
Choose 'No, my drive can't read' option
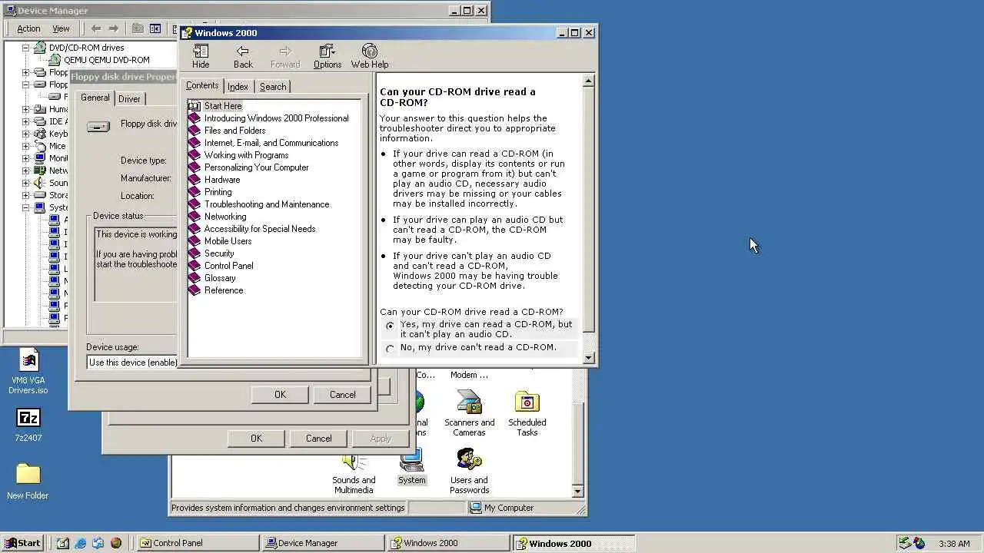[x=391, y=349]
